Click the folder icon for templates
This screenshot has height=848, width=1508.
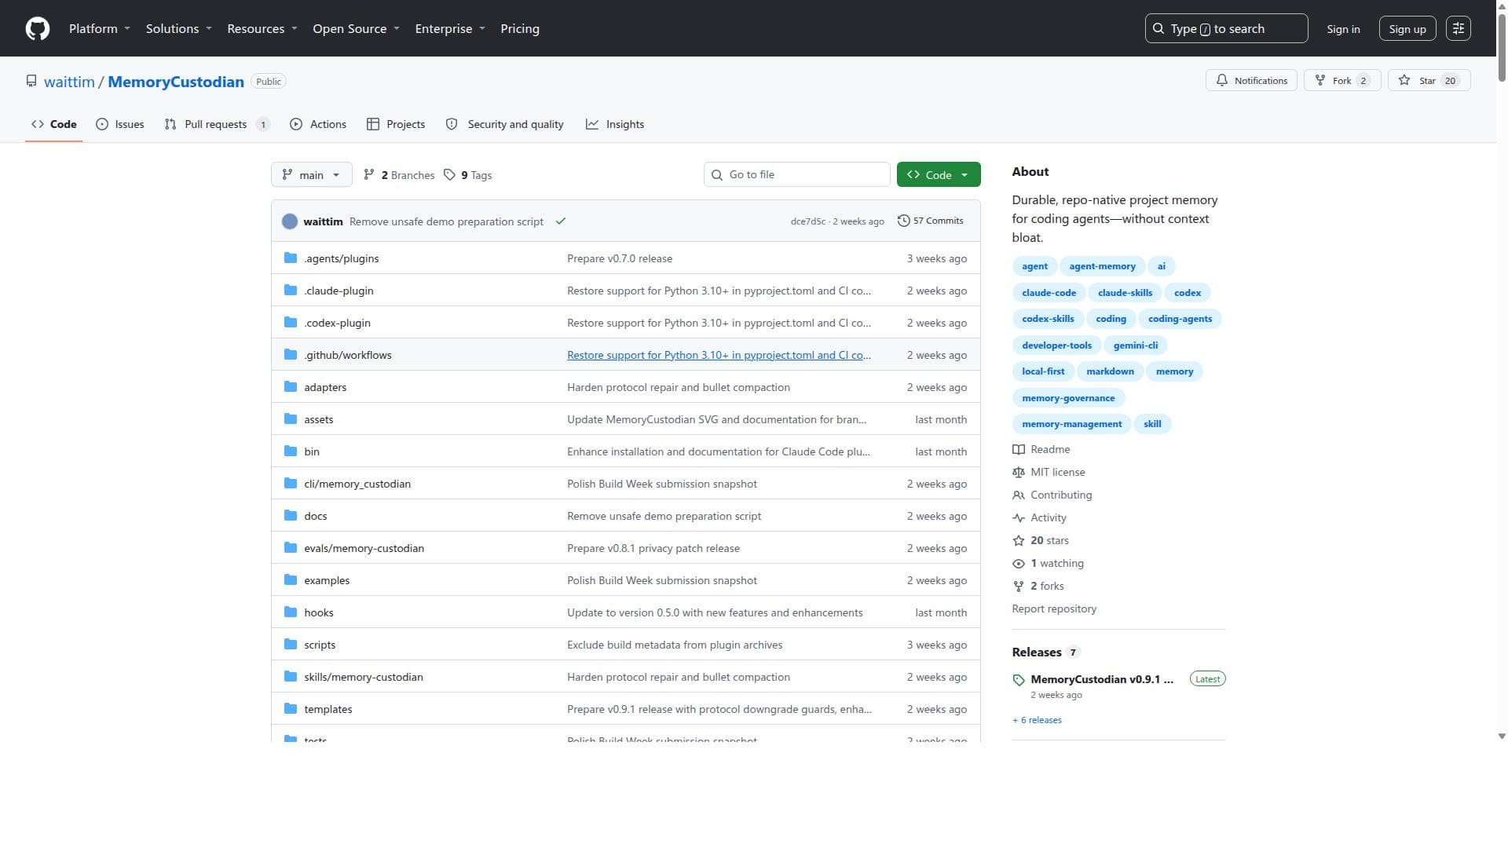291,709
